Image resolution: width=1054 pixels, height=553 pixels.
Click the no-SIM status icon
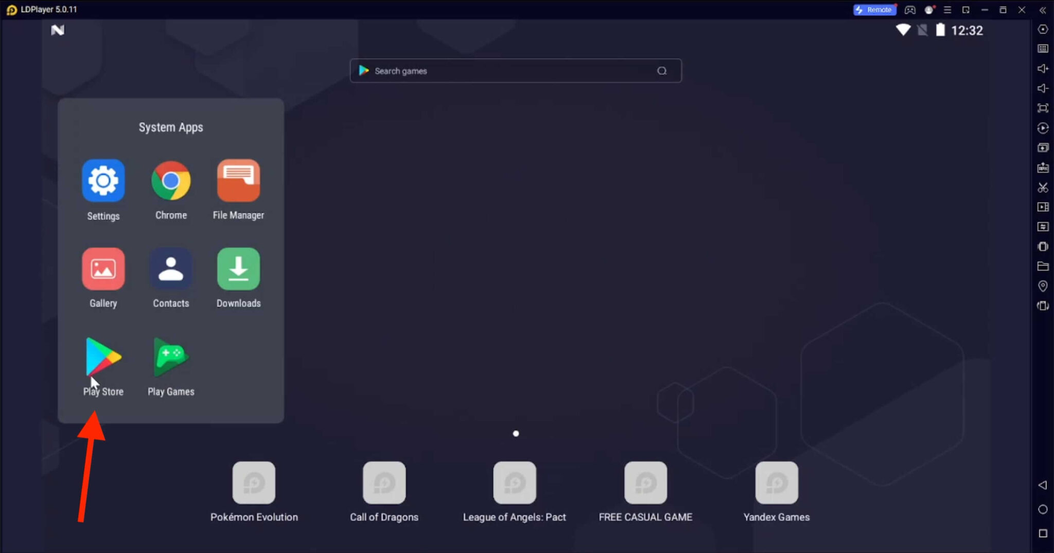pyautogui.click(x=922, y=30)
